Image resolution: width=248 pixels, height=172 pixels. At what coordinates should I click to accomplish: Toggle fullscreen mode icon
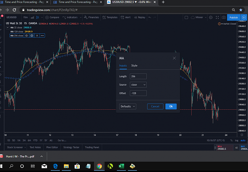217,17
